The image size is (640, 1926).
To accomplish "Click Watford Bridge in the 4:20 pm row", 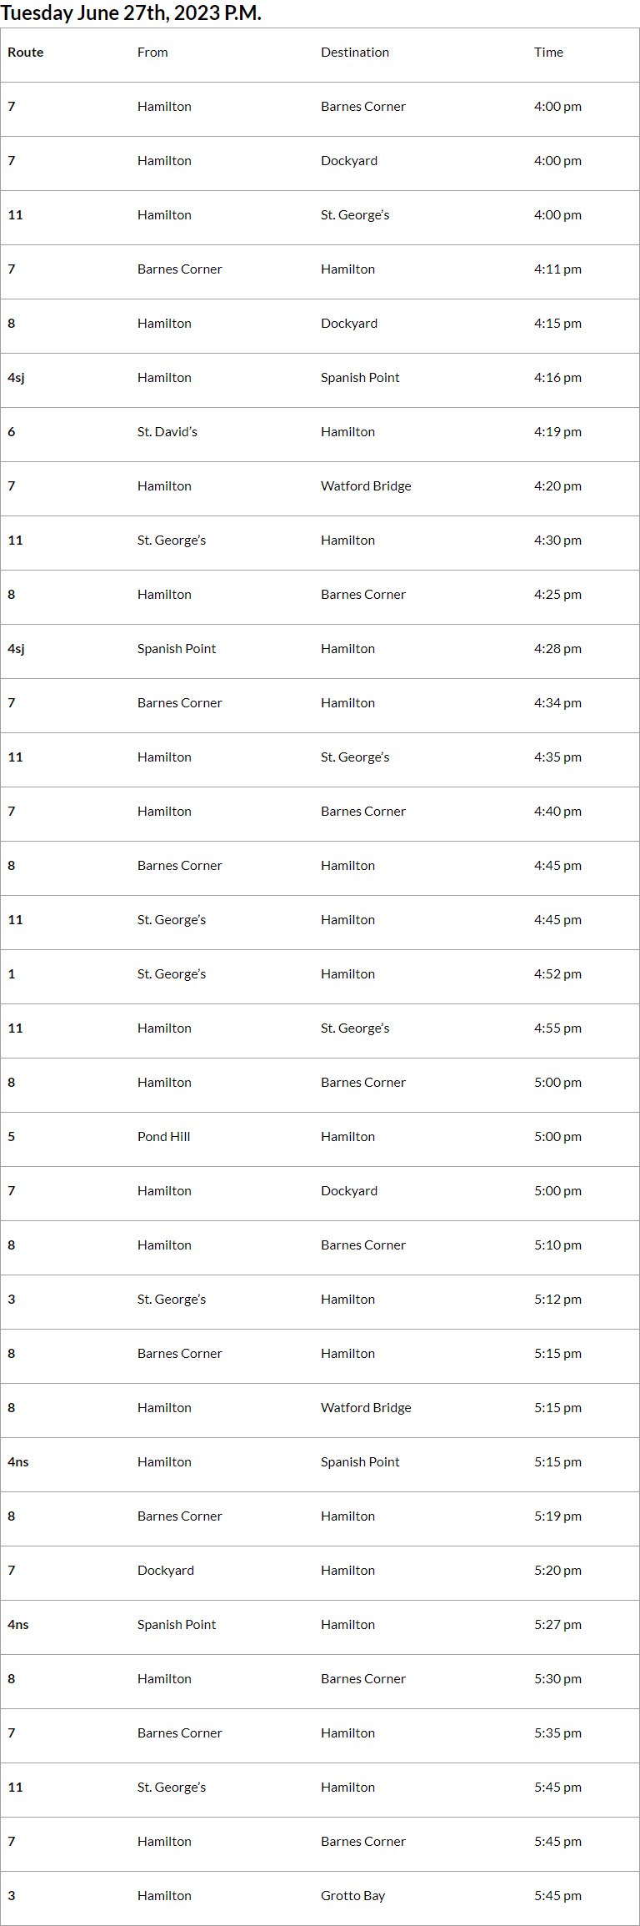I will coord(366,486).
